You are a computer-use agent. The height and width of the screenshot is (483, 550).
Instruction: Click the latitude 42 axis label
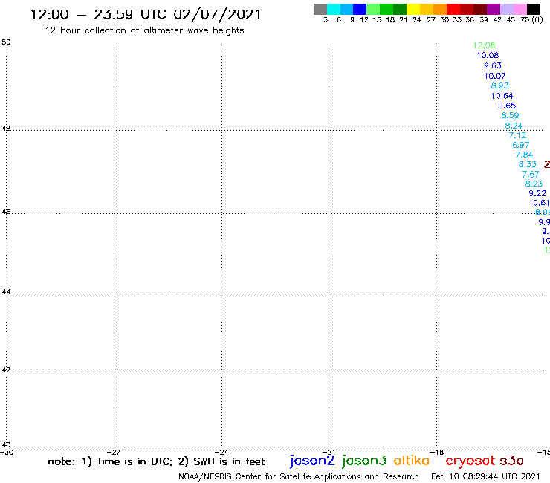pos(6,370)
